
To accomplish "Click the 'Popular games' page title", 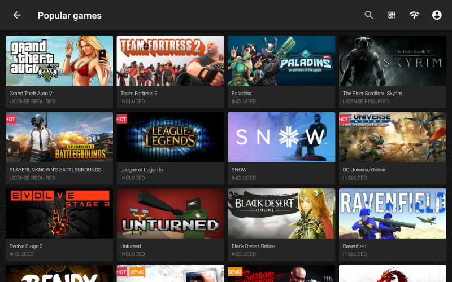I will [x=69, y=16].
